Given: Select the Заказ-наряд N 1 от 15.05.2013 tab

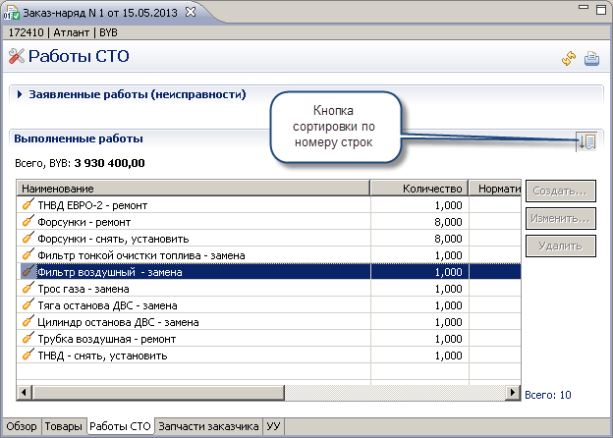Looking at the screenshot, I should point(100,13).
